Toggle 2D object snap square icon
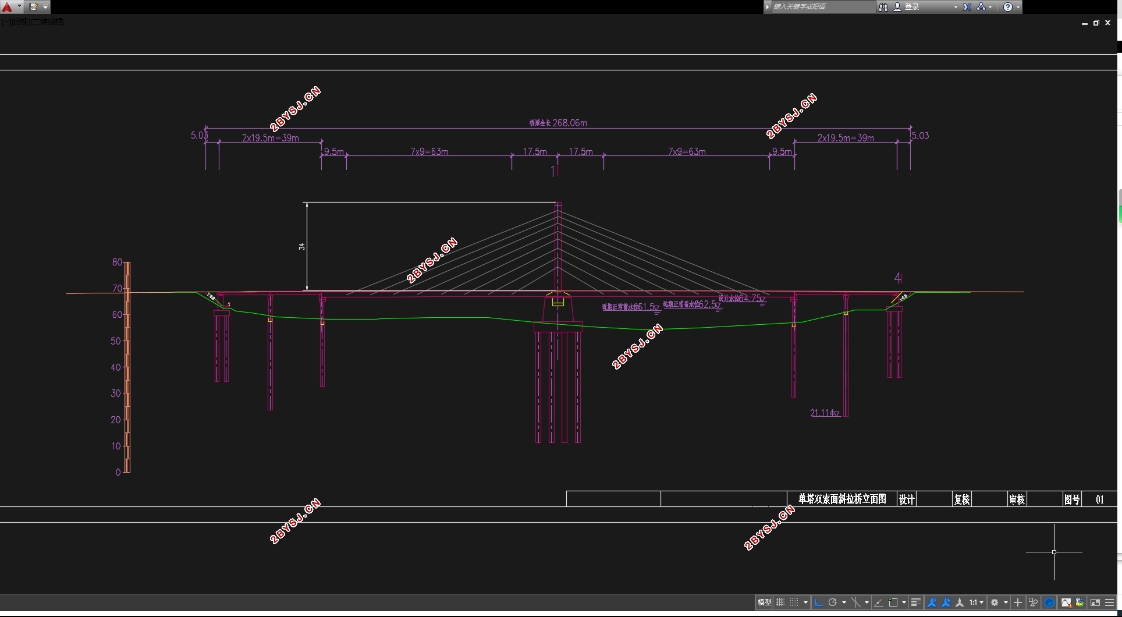Screen dimensions: 1122x617 click(x=893, y=602)
